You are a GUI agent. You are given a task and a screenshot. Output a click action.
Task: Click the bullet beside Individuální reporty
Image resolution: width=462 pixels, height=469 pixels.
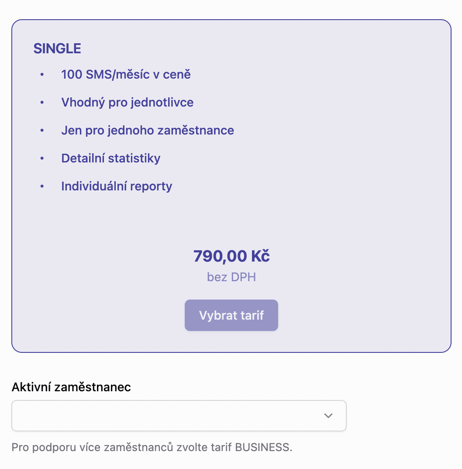tap(41, 186)
